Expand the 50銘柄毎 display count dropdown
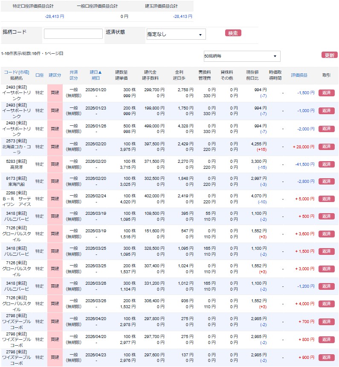339x367 pixels. (242, 56)
